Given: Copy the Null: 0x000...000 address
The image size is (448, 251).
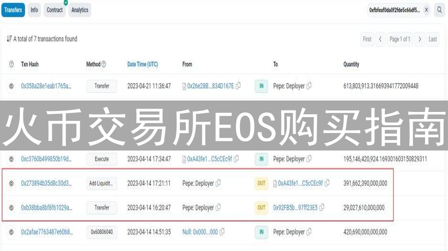Looking at the screenshot, I should [x=222, y=231].
